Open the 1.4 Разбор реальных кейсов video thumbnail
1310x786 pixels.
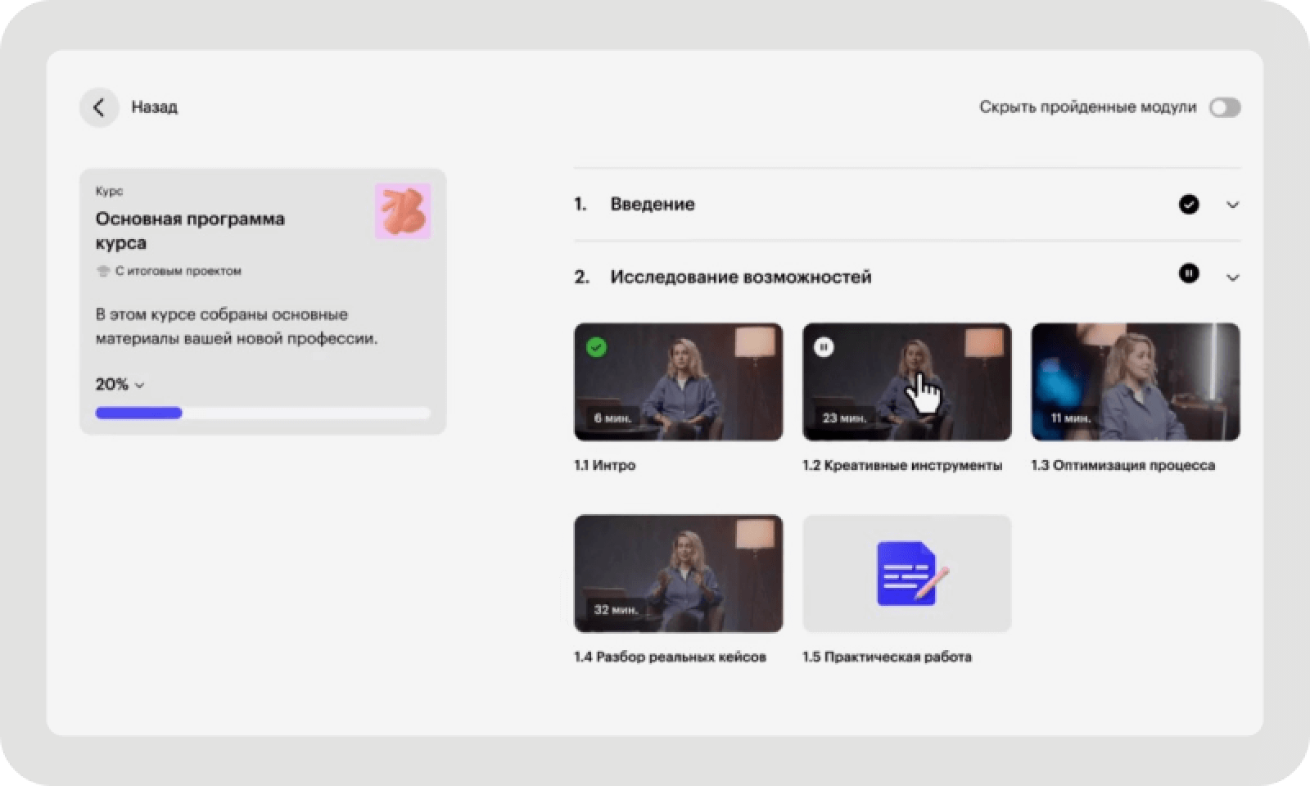click(x=678, y=573)
